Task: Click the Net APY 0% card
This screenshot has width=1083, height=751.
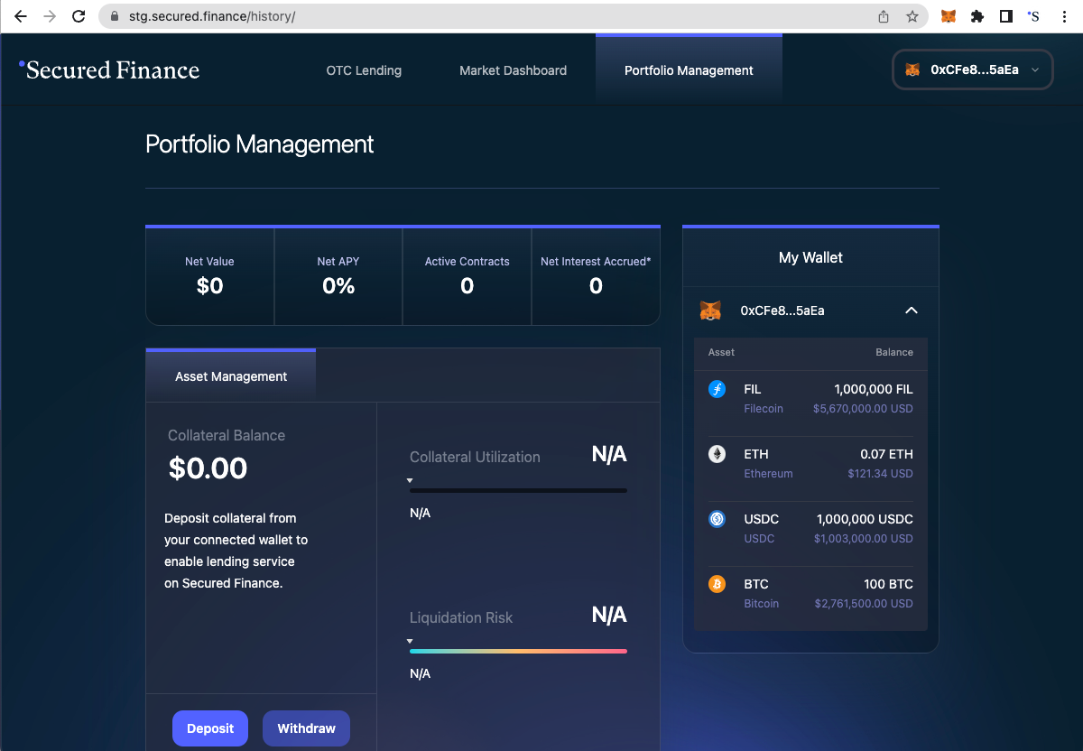Action: (338, 276)
